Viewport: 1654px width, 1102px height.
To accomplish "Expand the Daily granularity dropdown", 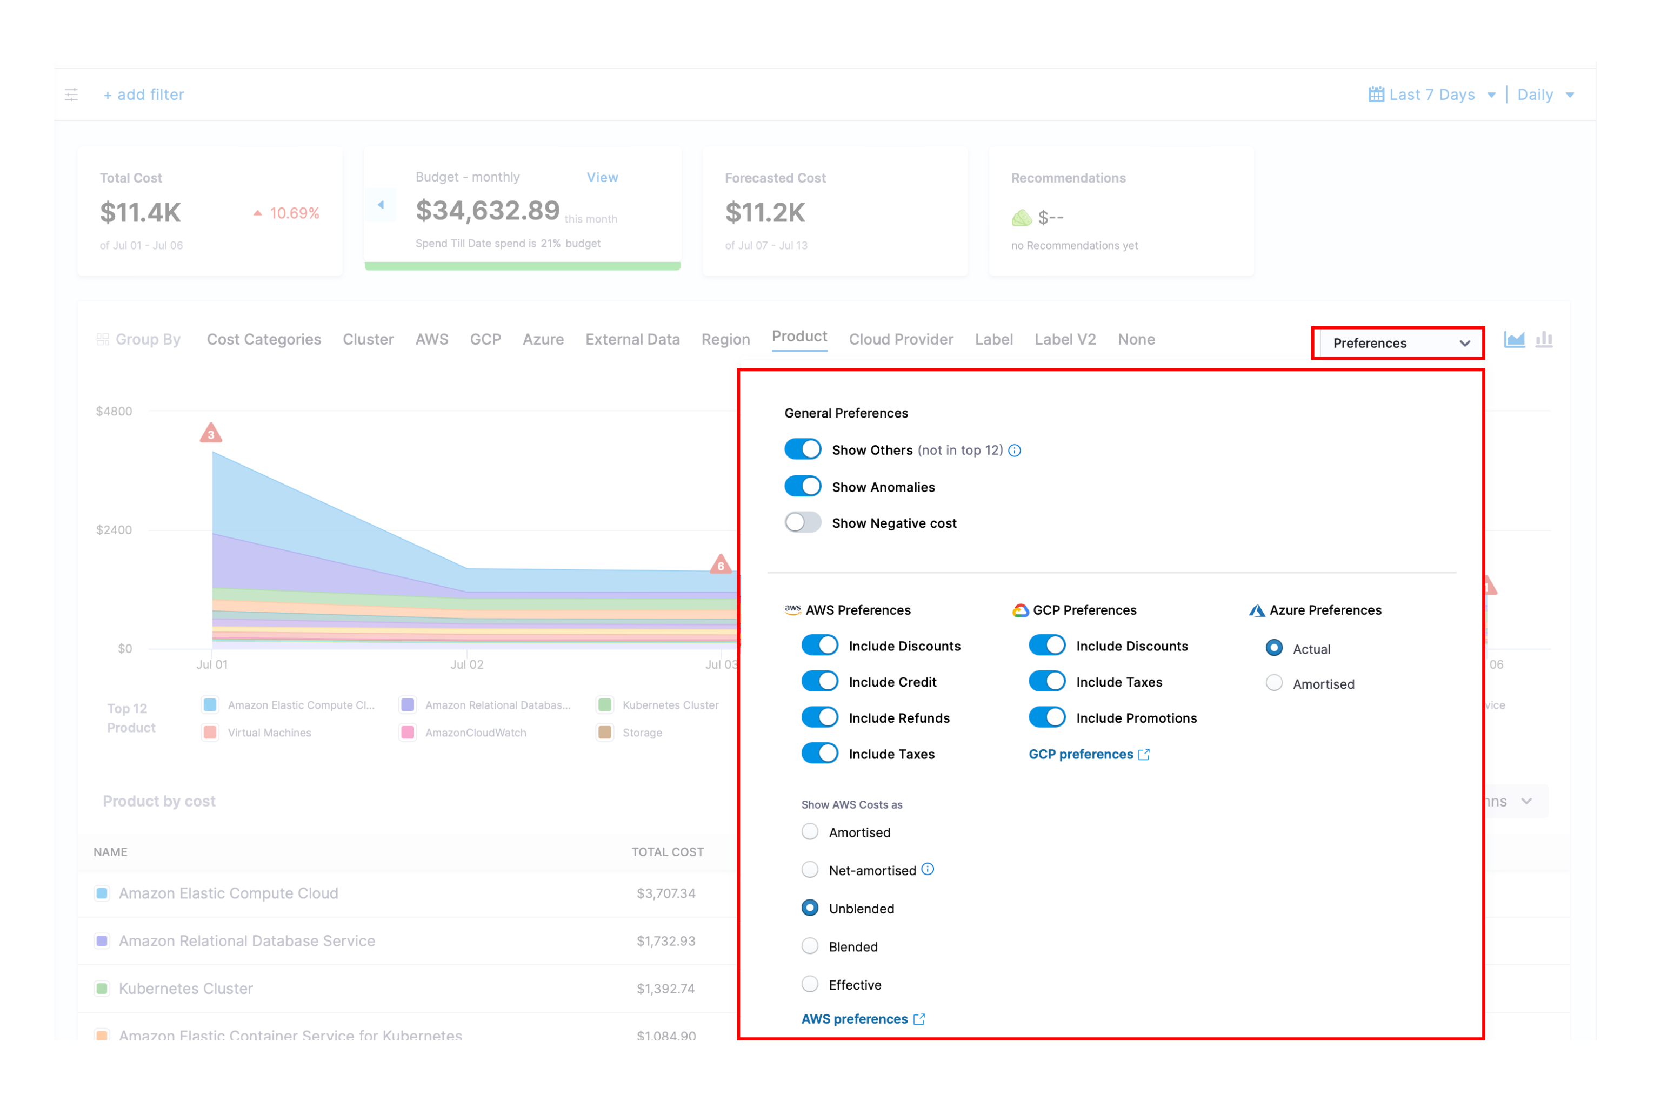I will pyautogui.click(x=1545, y=95).
